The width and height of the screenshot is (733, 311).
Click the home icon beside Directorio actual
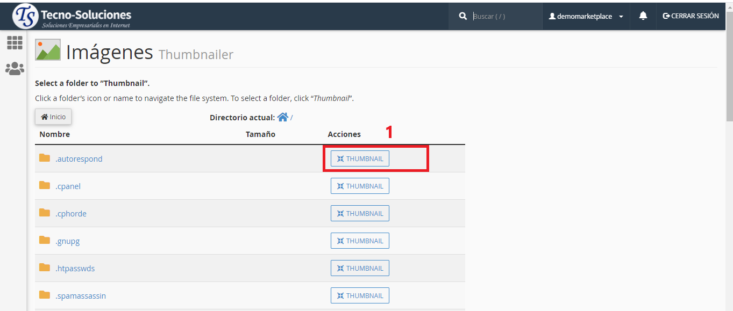(x=282, y=117)
